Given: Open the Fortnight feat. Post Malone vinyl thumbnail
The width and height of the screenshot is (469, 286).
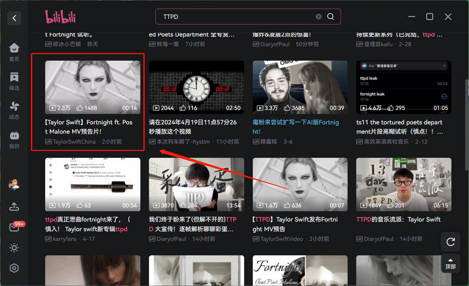Looking at the screenshot, I should point(300,270).
